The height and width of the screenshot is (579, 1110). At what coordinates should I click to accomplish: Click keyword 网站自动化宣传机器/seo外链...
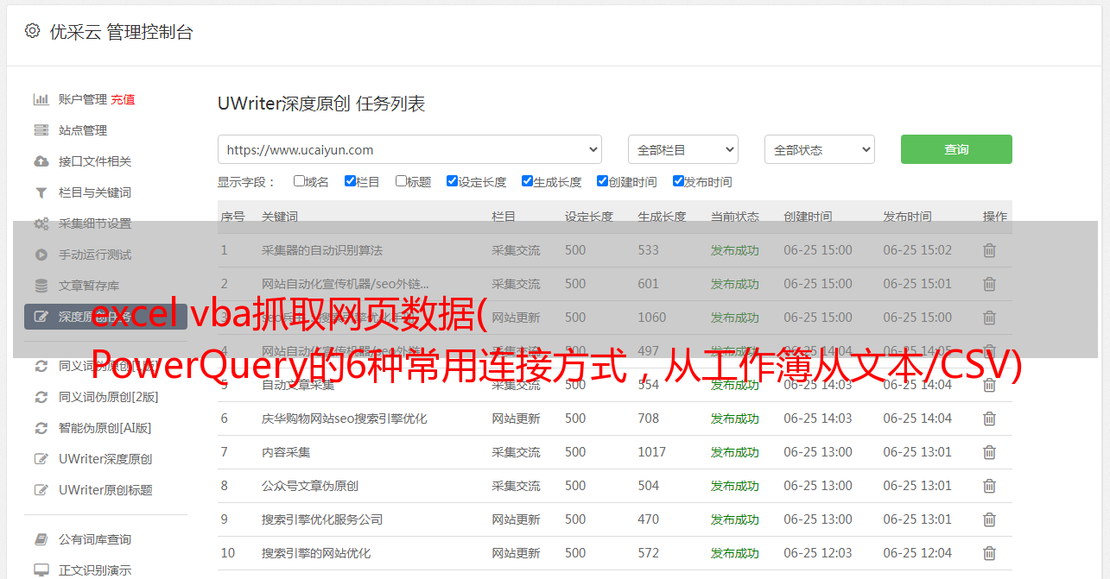(346, 284)
